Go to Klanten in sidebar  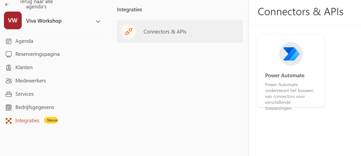tap(24, 67)
